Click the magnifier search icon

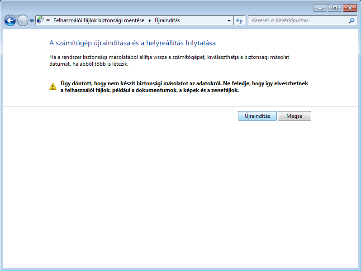351,20
